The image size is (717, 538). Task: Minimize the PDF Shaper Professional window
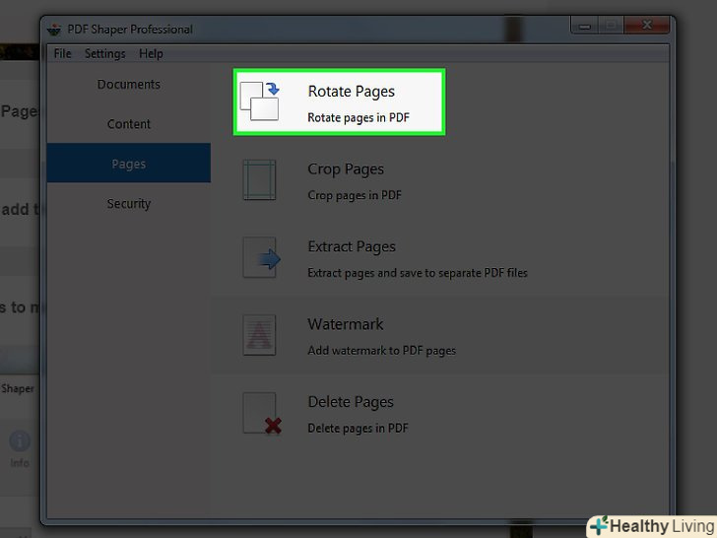click(584, 26)
